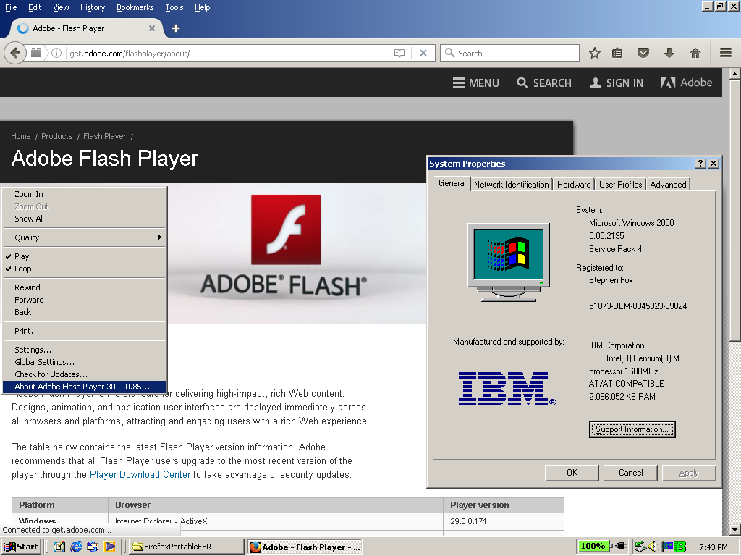Image resolution: width=741 pixels, height=556 pixels.
Task: Click the Support Information button
Action: [632, 429]
